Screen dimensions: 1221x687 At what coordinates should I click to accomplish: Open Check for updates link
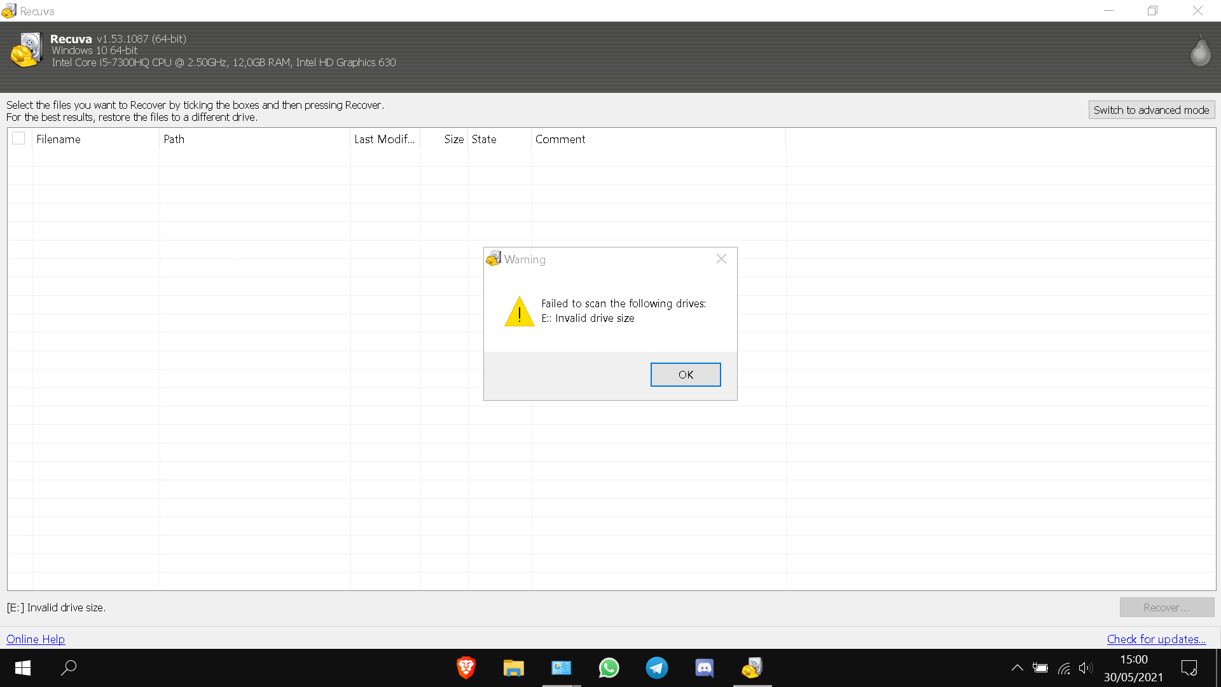pyautogui.click(x=1156, y=639)
